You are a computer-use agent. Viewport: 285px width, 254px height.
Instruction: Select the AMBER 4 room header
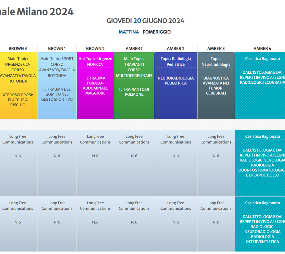pos(262,48)
